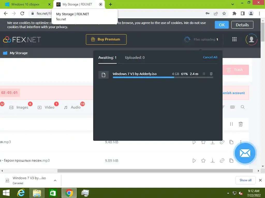Reload the page

(x=22, y=13)
